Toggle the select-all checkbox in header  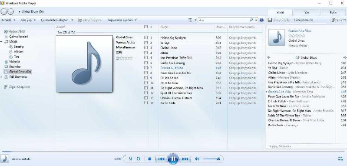145,27
